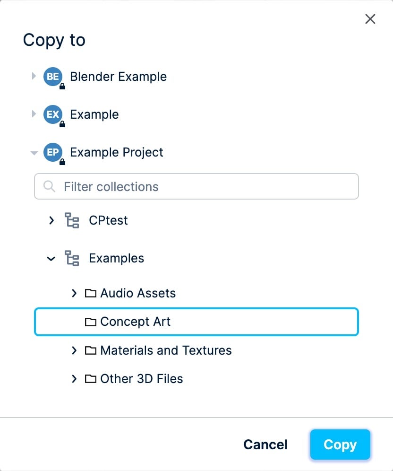Screen dimensions: 393x471
Task: Expand the Example project triangle
Action: point(34,114)
